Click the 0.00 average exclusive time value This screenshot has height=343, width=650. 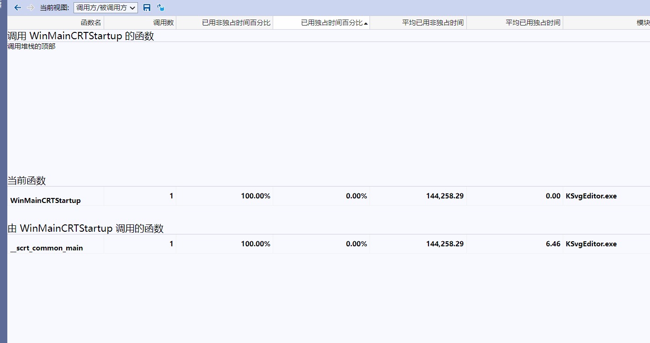click(553, 196)
